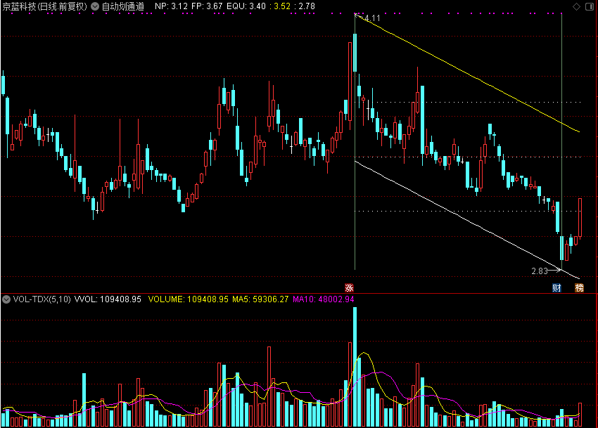Click the 京蓝科技(日线.前复权) title
Viewport: 598px width, 428px height.
pyautogui.click(x=45, y=6)
